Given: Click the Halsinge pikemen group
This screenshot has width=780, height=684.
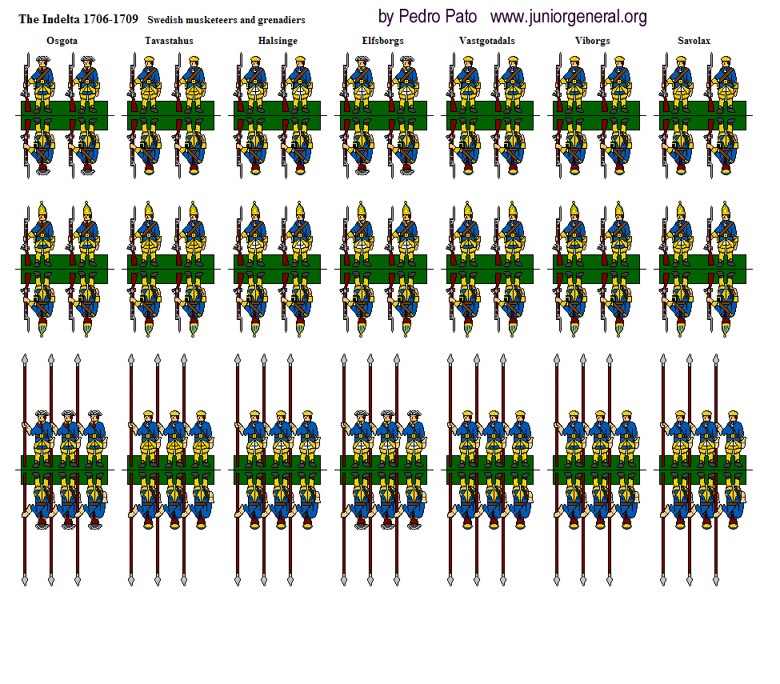Looking at the screenshot, I should tap(277, 436).
